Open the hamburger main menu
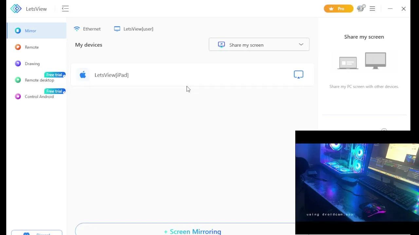 coord(372,9)
